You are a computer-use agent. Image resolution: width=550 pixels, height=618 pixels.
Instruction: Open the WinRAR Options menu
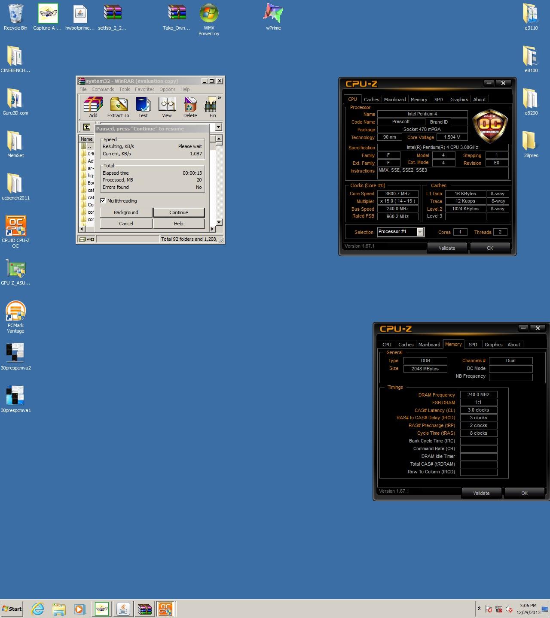tap(168, 89)
